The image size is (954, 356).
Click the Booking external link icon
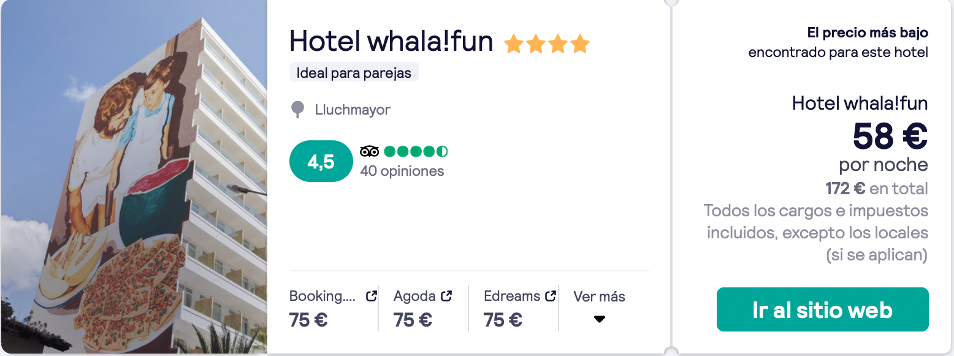371,296
